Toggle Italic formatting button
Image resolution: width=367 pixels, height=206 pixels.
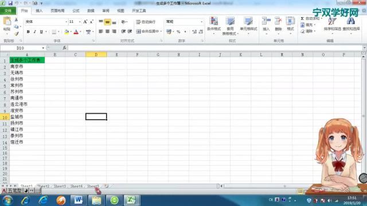click(x=34, y=31)
